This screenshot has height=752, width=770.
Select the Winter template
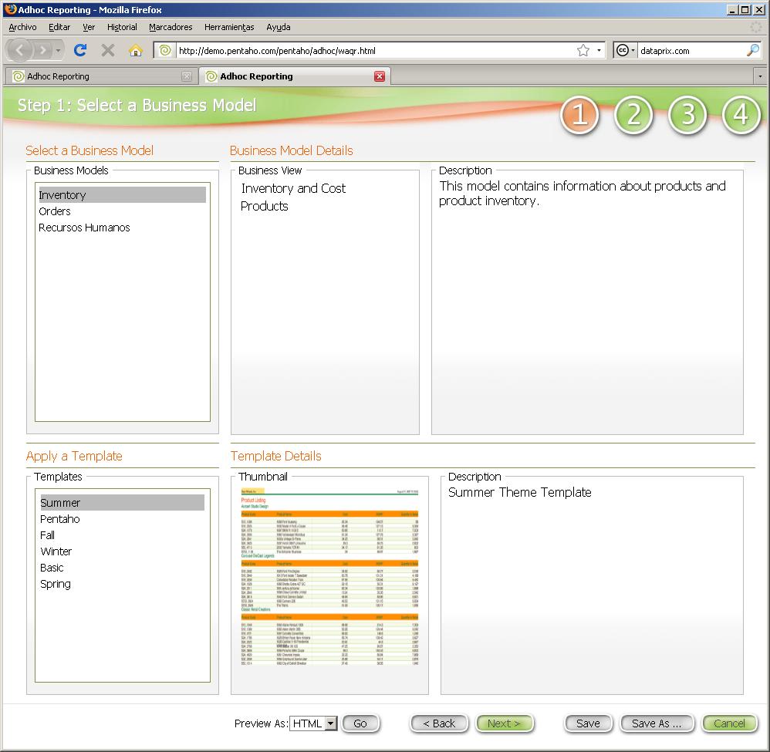56,551
